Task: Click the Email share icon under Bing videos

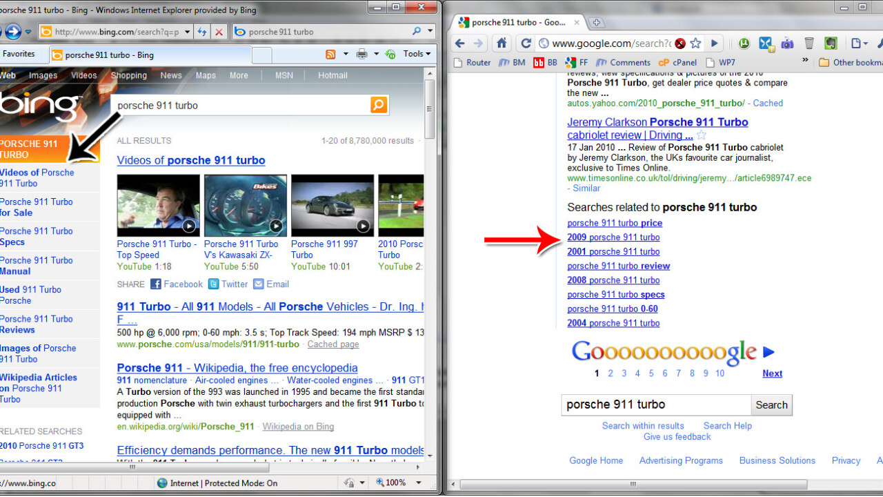Action: point(259,284)
